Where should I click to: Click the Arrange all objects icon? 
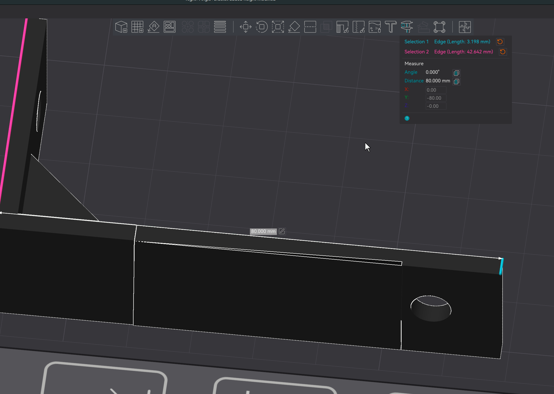coord(170,27)
